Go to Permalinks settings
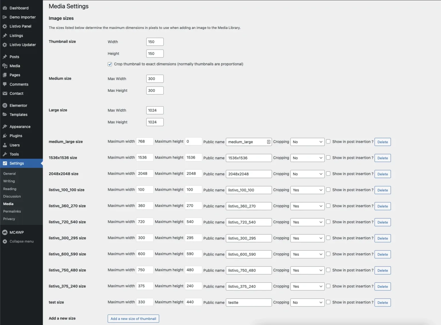The image size is (441, 325). 12,211
